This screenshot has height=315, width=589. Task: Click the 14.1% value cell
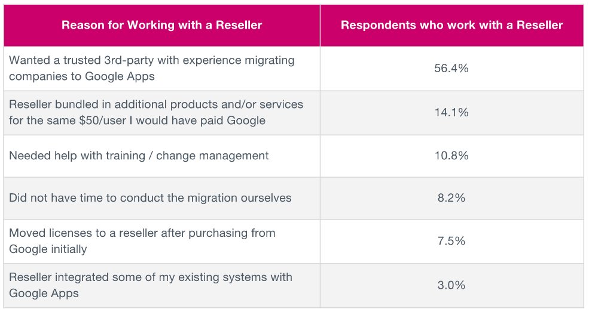coord(451,112)
